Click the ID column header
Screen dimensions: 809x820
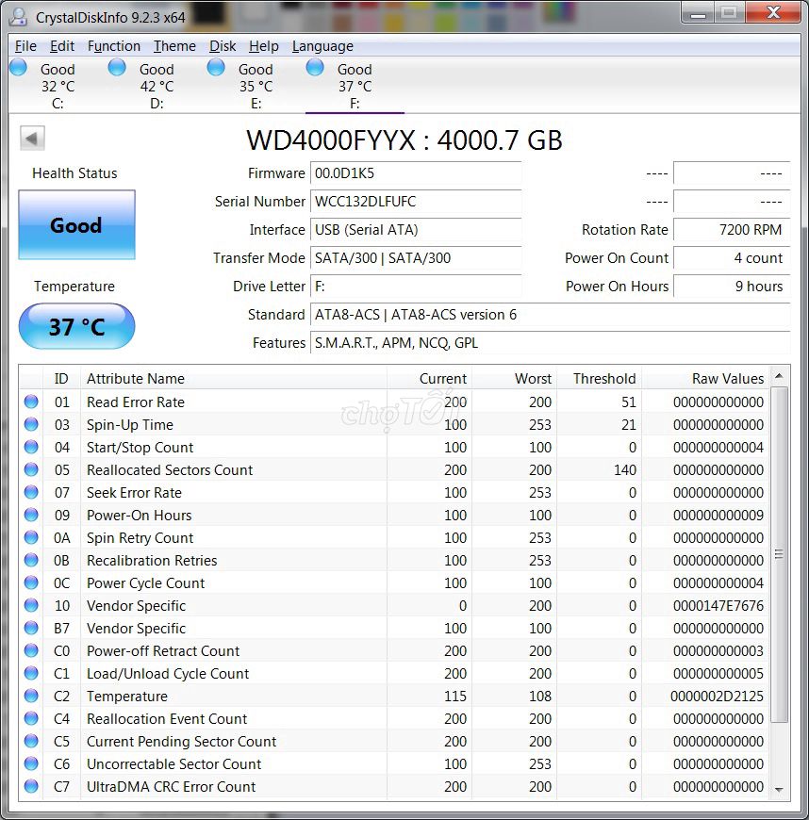point(61,378)
